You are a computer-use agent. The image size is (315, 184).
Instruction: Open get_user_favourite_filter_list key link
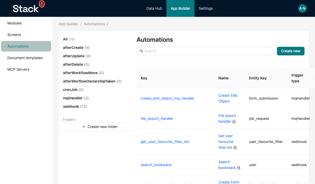[x=165, y=142]
